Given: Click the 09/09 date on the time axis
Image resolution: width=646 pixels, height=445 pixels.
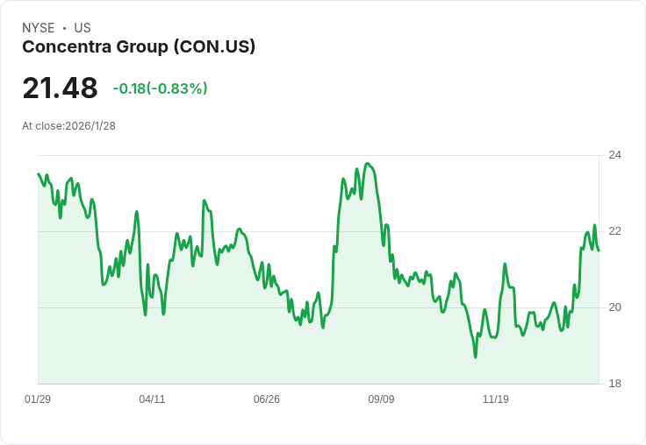Looking at the screenshot, I should tap(381, 399).
